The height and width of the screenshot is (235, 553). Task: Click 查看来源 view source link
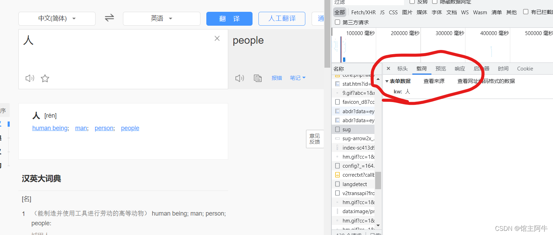tap(434, 81)
